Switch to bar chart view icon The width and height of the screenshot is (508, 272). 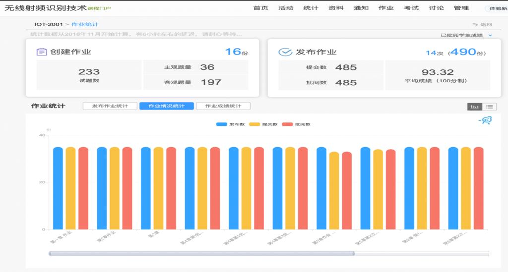[x=475, y=107]
